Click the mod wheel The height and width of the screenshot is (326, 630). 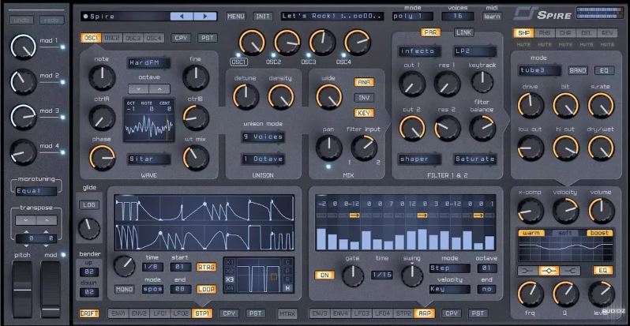pyautogui.click(x=51, y=289)
